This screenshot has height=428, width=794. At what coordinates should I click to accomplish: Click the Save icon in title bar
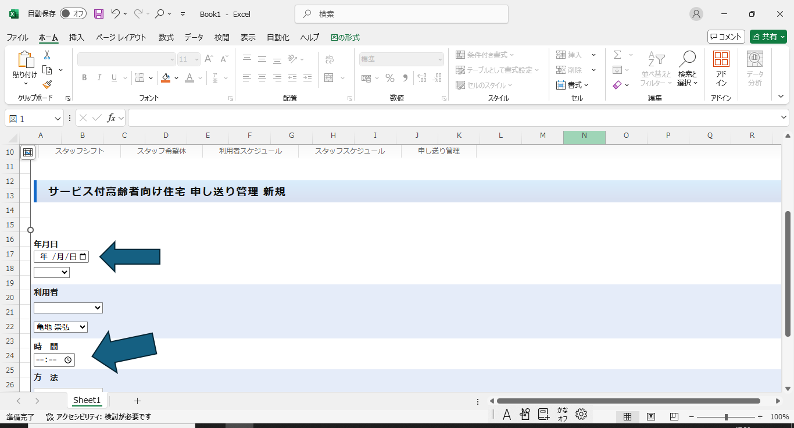[99, 14]
